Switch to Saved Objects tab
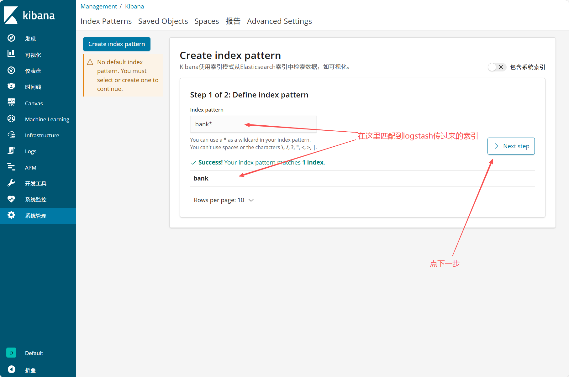The width and height of the screenshot is (569, 377). point(163,21)
